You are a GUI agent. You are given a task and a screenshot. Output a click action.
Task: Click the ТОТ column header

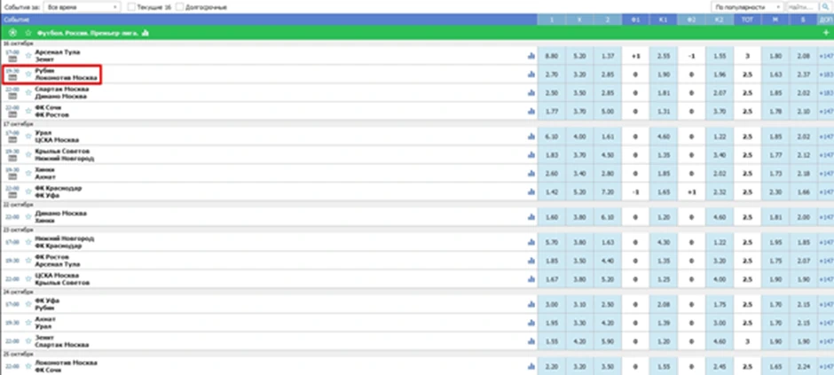point(747,20)
